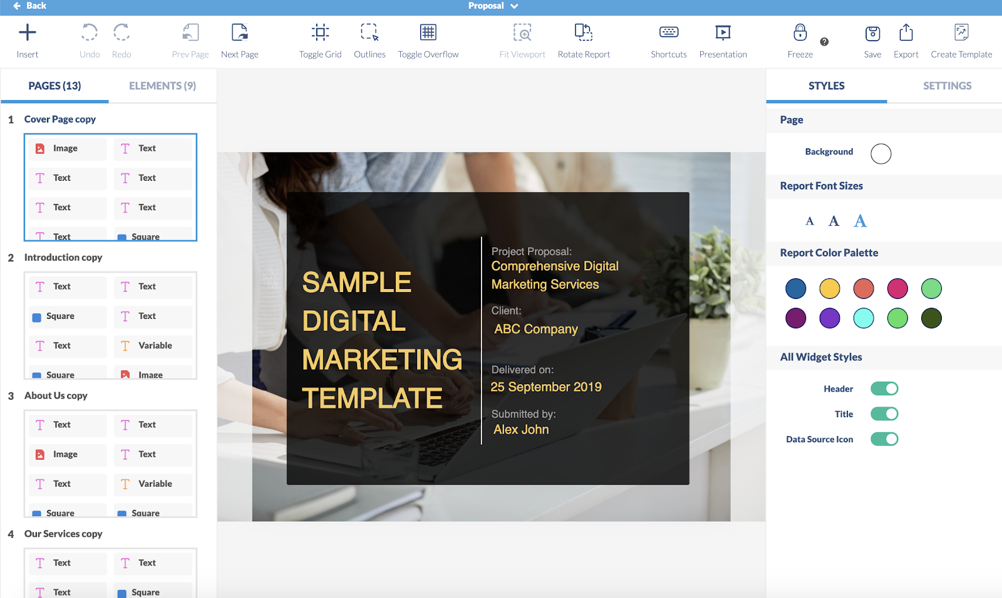Select Variable element in About Us copy
The image size is (1002, 598).
click(x=153, y=484)
